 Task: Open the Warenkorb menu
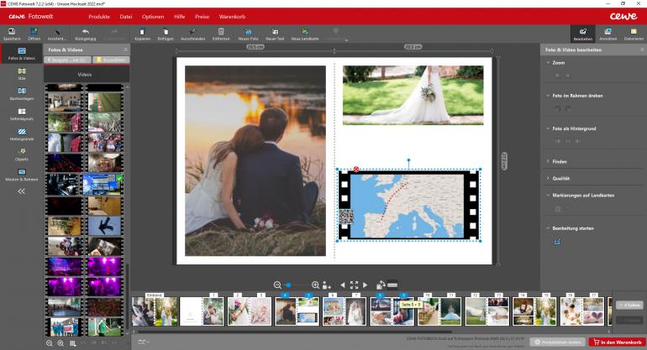(232, 17)
